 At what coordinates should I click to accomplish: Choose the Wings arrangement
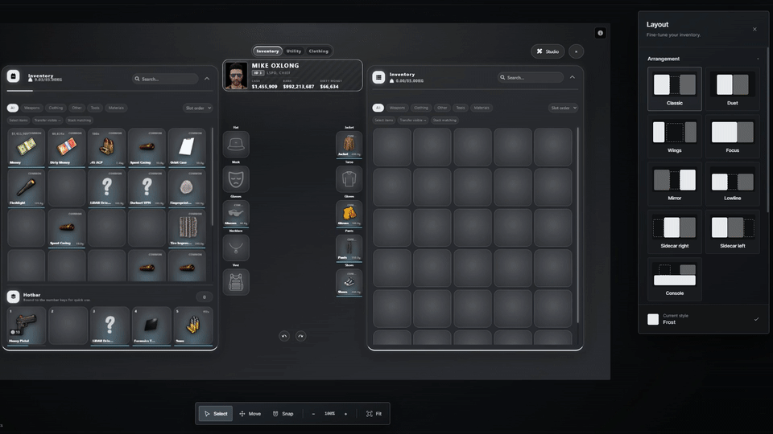(x=675, y=137)
